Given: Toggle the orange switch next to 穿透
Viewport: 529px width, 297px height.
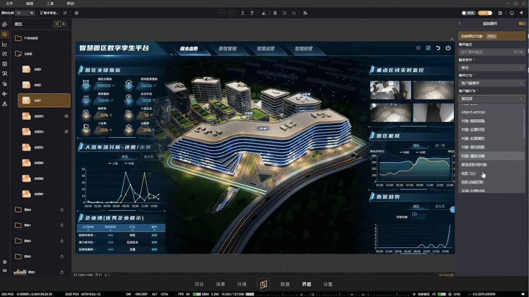Looking at the screenshot, I should coord(485,13).
